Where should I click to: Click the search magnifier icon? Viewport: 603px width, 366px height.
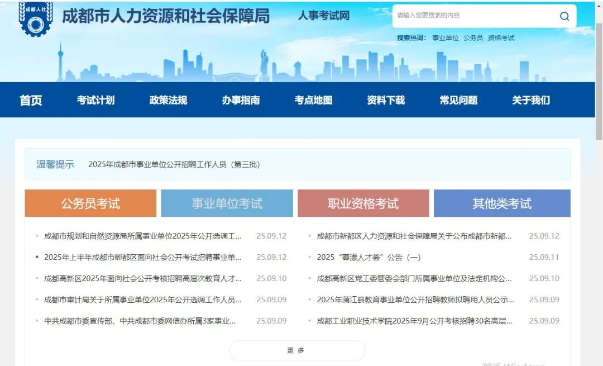(x=565, y=16)
